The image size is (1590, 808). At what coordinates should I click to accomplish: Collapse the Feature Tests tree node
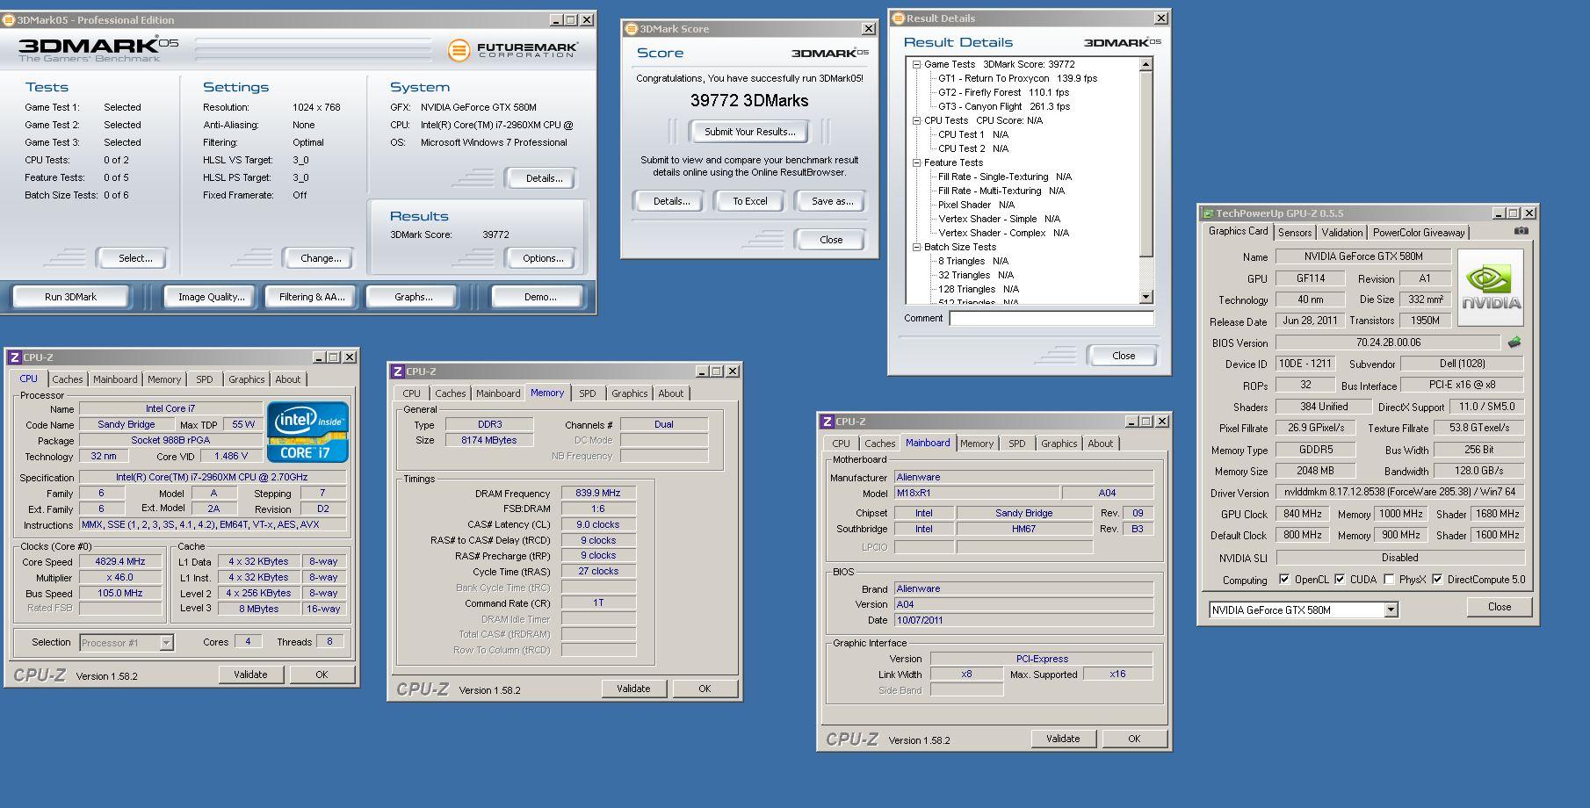pos(916,162)
